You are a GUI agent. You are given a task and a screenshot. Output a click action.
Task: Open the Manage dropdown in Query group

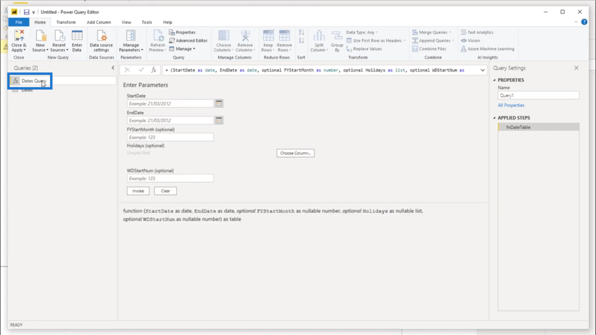pyautogui.click(x=182, y=49)
